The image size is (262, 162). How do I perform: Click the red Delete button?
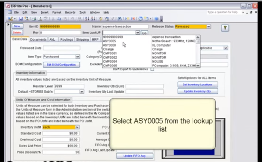coord(17,32)
